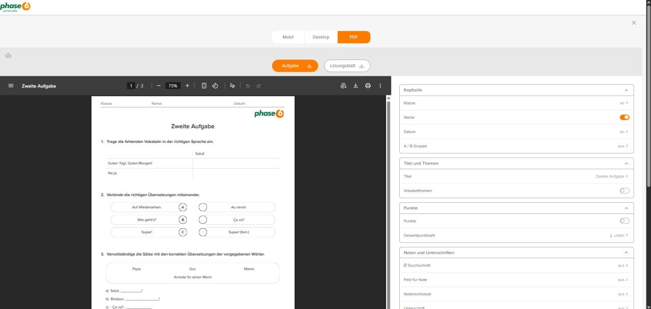Switch to the Mobil tab
651x309 pixels.
click(288, 37)
